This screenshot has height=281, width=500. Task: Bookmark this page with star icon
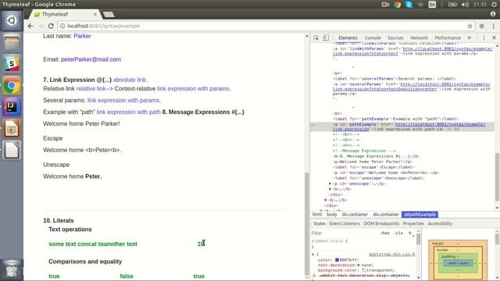point(470,26)
